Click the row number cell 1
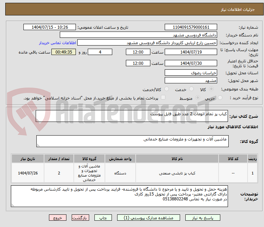 252,173
